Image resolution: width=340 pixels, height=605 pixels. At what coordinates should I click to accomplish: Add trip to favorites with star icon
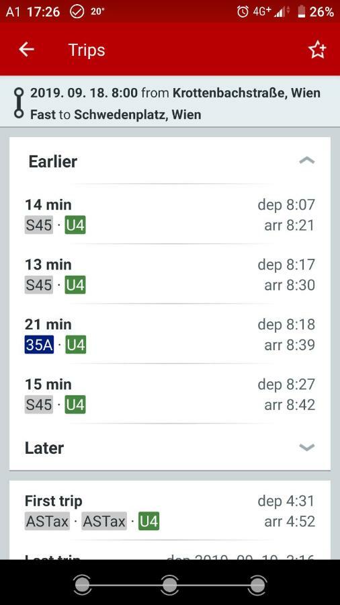point(317,50)
